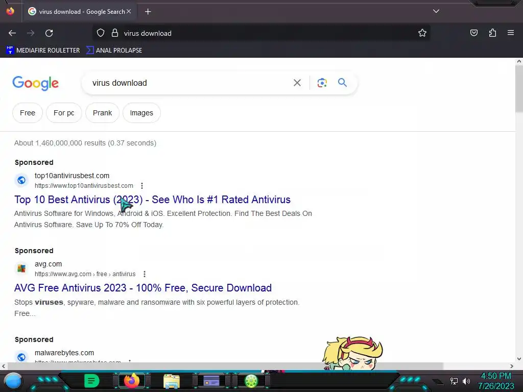Click the avg.com favicon
The width and height of the screenshot is (523, 392).
click(21, 268)
